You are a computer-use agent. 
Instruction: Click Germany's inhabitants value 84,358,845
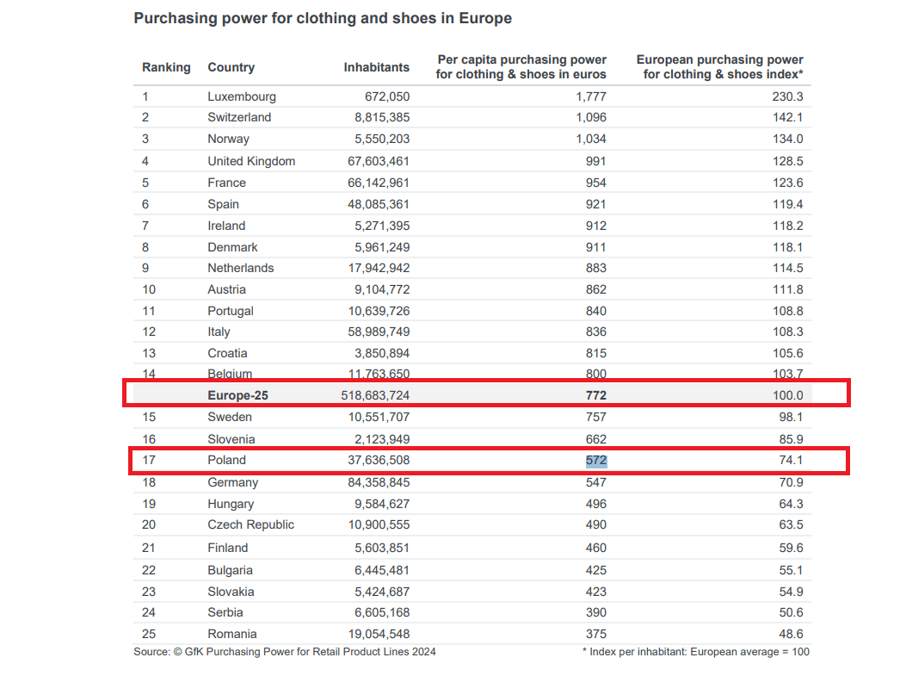pos(379,482)
